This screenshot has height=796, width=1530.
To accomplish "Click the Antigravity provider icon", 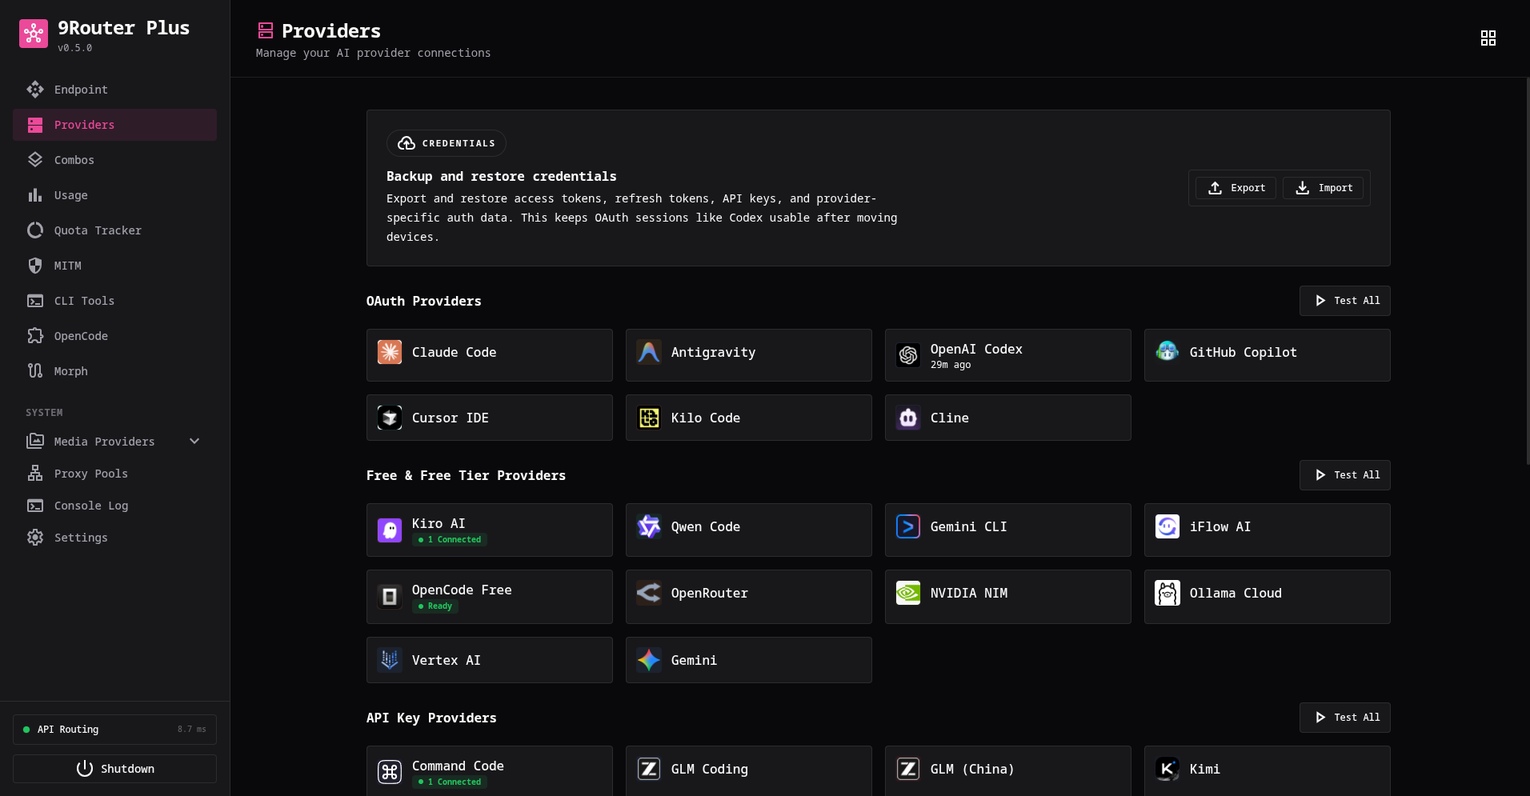I will pos(649,352).
